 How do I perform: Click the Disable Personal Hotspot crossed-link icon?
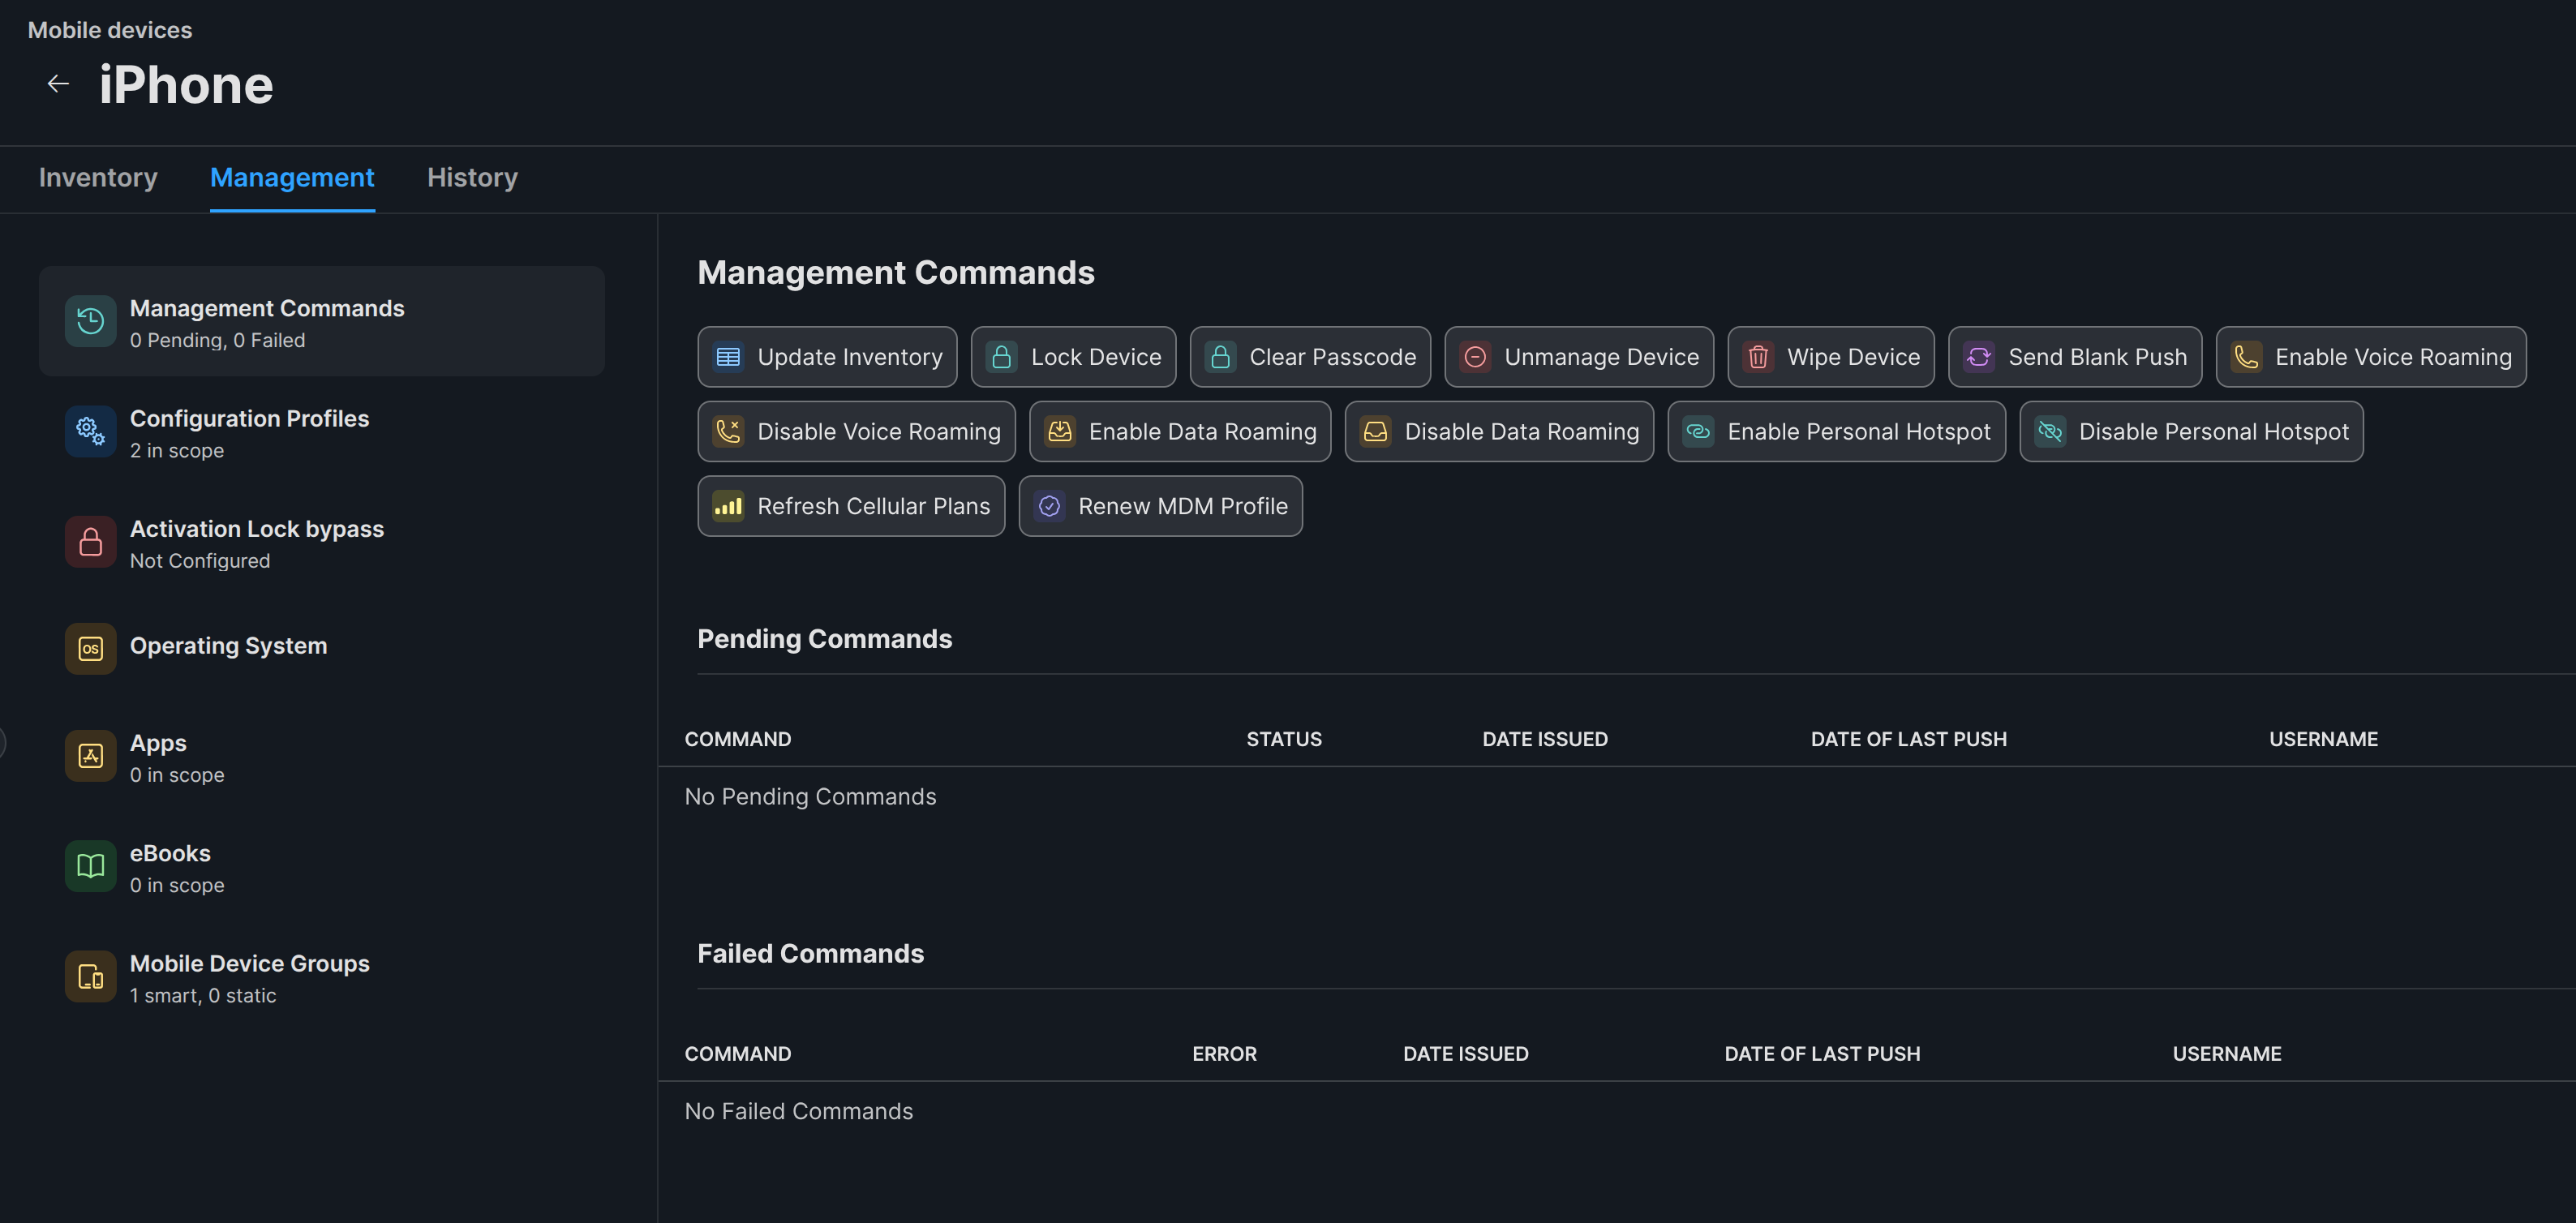click(x=2050, y=432)
